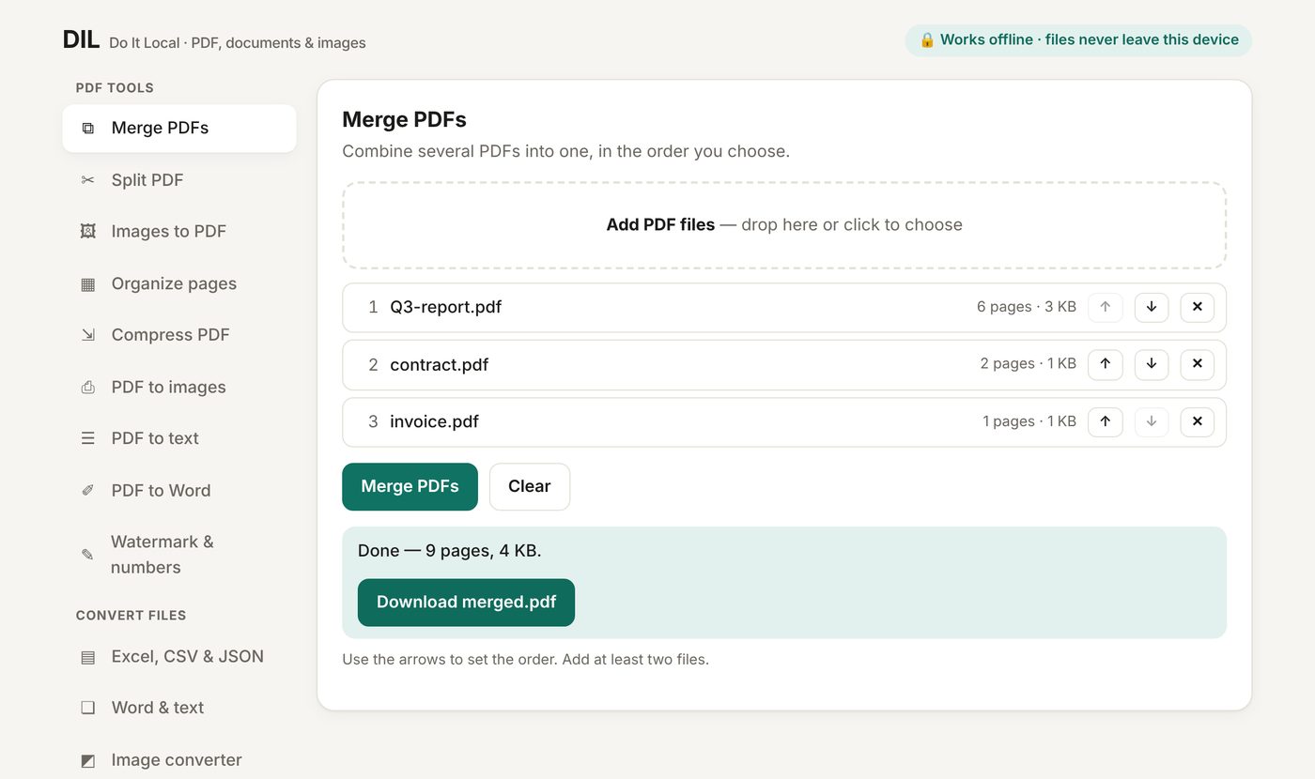Open the PDF to Word tool

[179, 490]
